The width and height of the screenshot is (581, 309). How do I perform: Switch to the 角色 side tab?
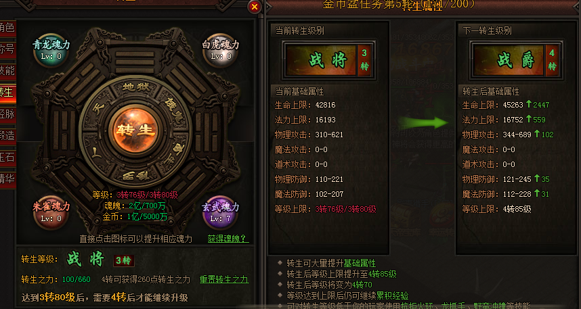pyautogui.click(x=7, y=27)
